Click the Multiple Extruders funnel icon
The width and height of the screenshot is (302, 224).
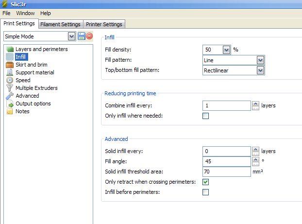[10, 88]
